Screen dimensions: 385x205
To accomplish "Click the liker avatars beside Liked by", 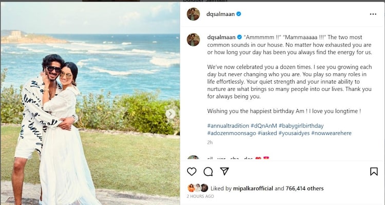I will 198,188.
